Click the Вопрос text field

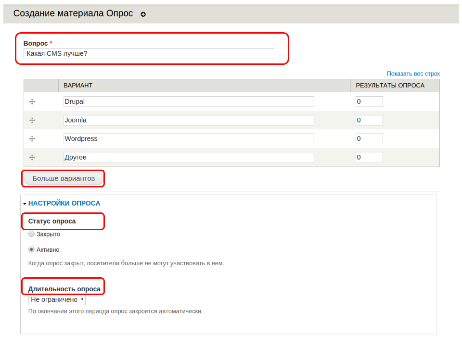[149, 53]
